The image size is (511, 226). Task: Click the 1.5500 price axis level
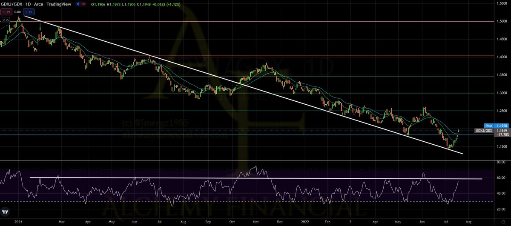pyautogui.click(x=502, y=3)
